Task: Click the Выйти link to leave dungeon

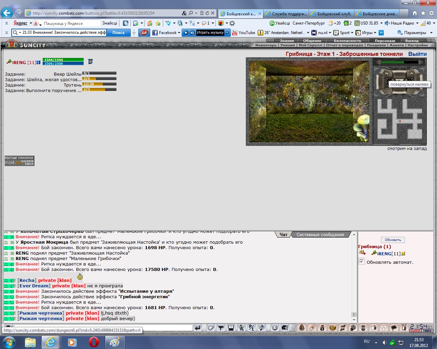Action: 418,54
